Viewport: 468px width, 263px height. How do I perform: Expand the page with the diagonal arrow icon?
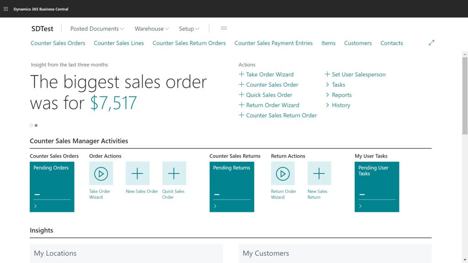click(431, 42)
